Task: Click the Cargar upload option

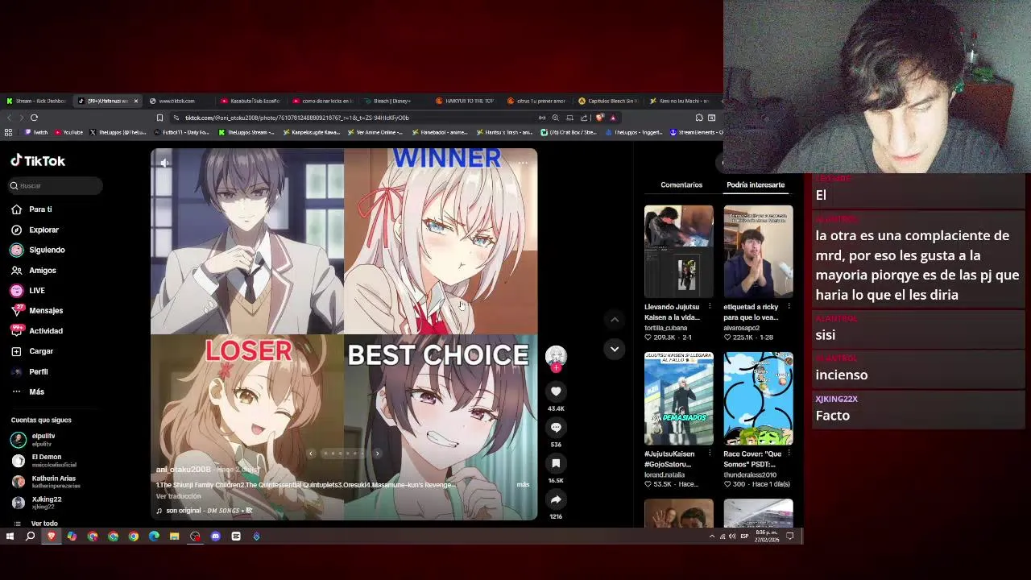Action: [32, 351]
